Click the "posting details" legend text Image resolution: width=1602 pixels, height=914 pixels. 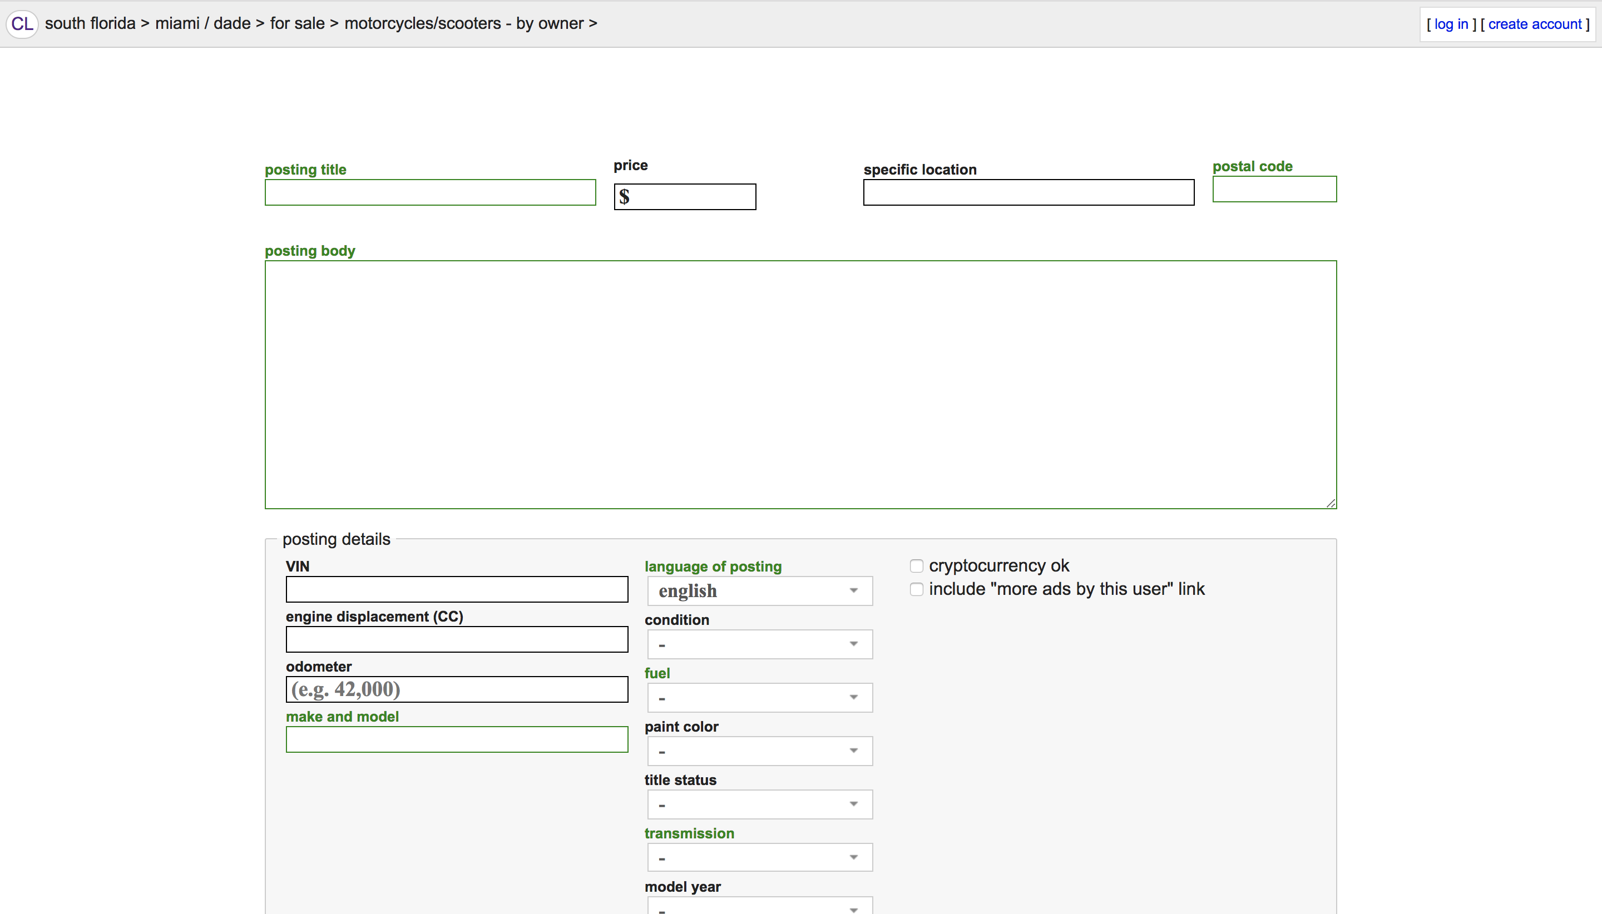pyautogui.click(x=336, y=539)
